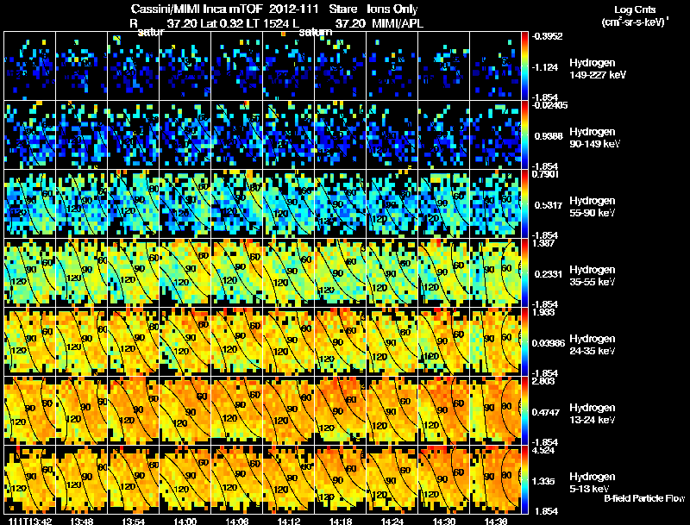Viewport: 690px width, 525px height.
Task: Click the '13:54' time axis label
Action: point(134,521)
